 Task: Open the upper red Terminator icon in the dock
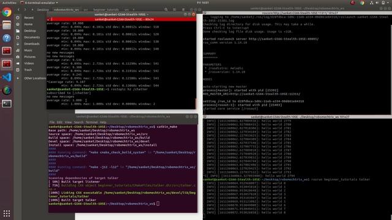point(7,51)
